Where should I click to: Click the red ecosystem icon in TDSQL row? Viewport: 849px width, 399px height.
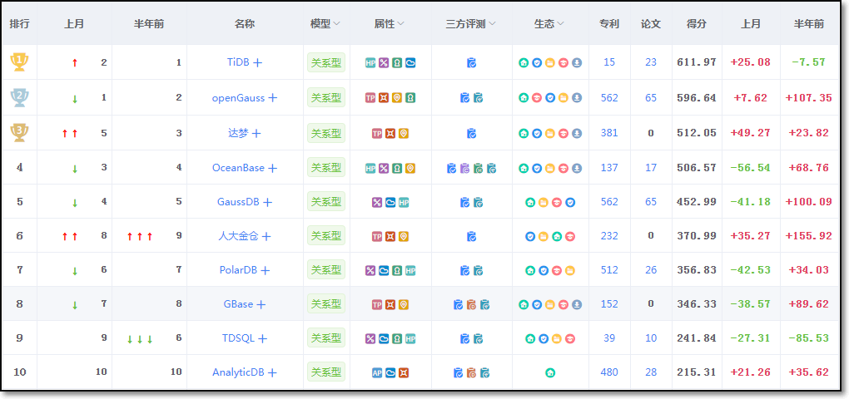570,338
